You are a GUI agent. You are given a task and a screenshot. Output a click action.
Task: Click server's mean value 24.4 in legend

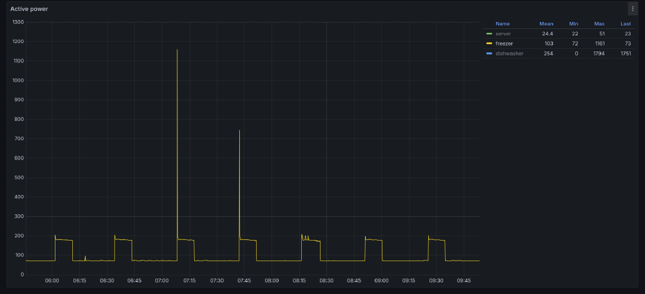tap(547, 33)
